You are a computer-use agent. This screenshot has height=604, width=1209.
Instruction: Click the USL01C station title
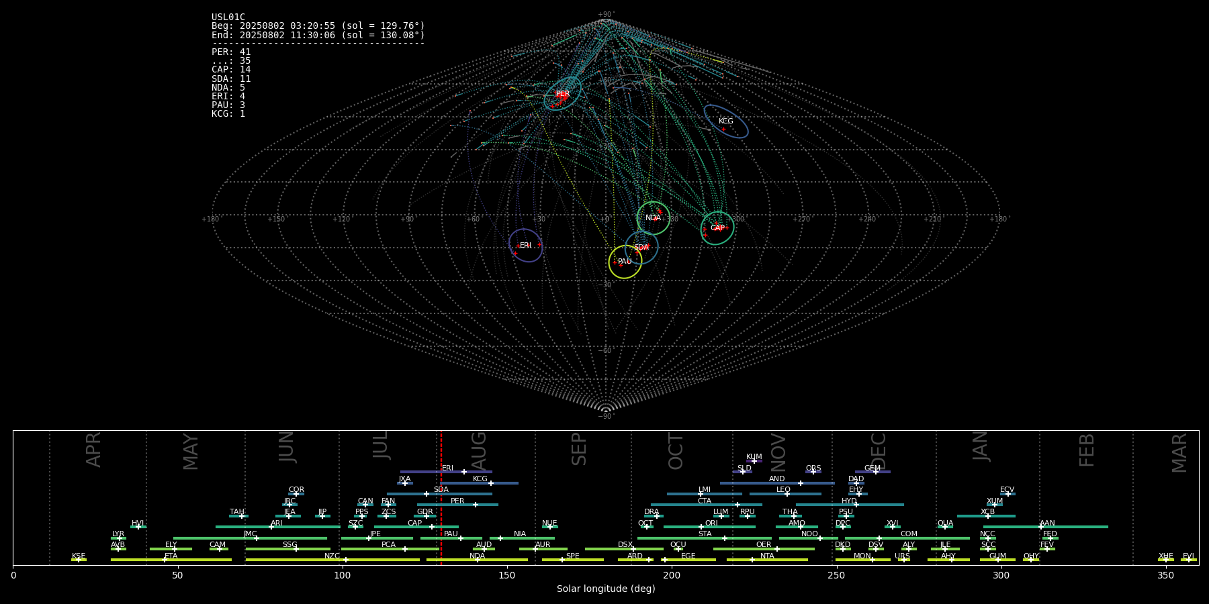coord(228,17)
